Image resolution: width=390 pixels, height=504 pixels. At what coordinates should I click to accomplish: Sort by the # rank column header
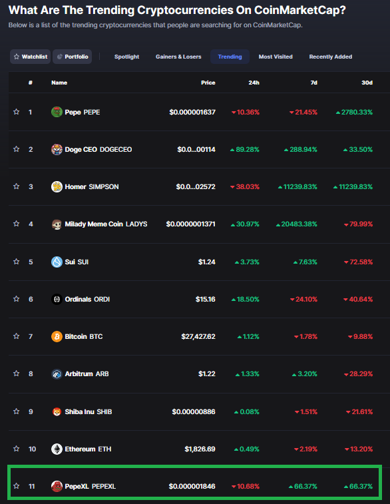(30, 83)
